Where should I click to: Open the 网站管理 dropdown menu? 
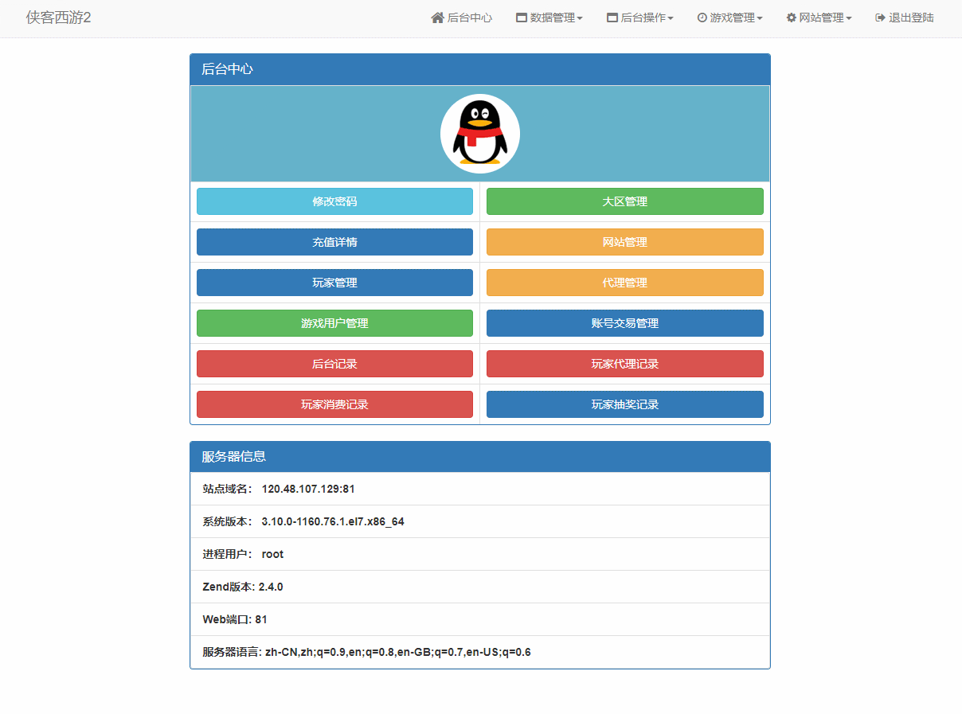click(819, 18)
